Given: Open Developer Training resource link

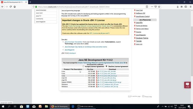Looking at the screenshot, I should click(x=142, y=38).
